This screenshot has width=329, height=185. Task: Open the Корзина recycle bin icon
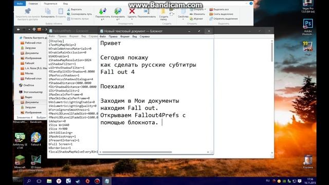(x=308, y=162)
